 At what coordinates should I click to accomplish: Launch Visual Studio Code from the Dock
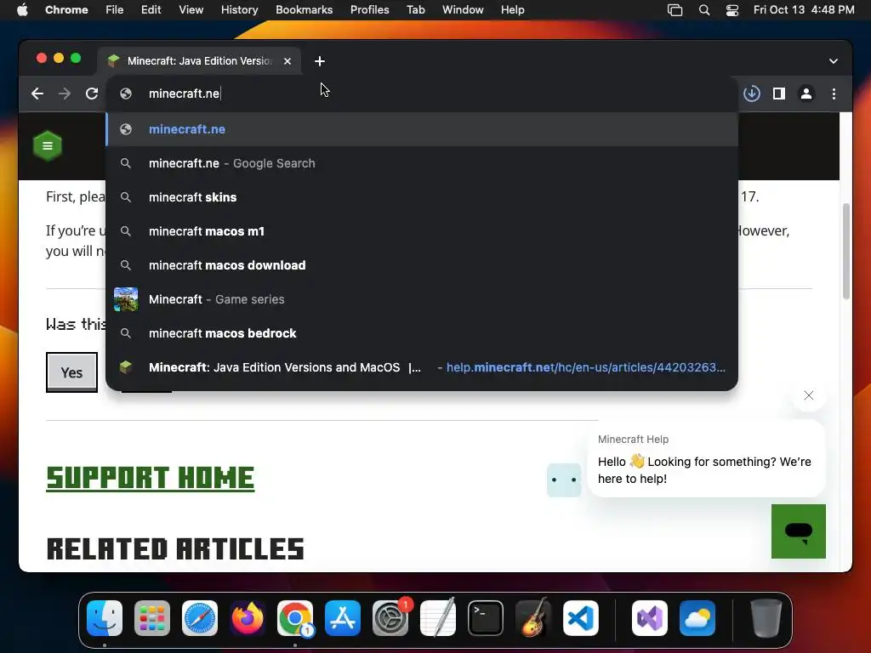pyautogui.click(x=580, y=618)
